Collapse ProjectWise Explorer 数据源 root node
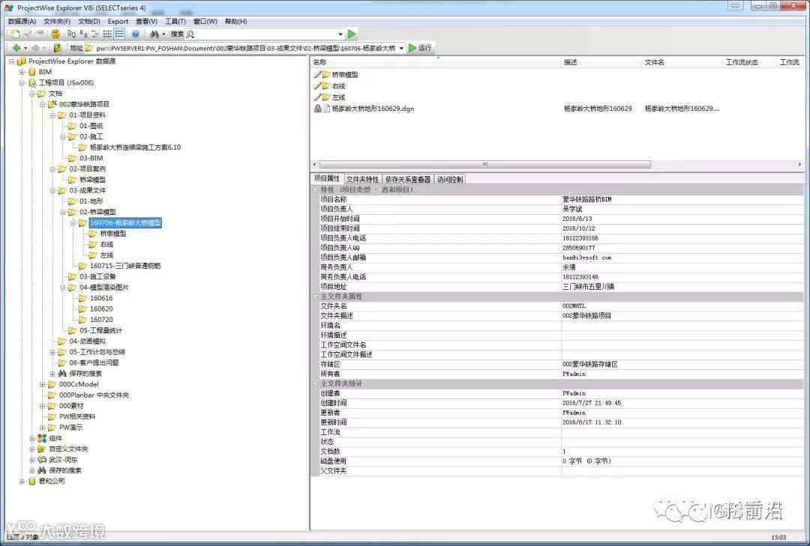 [12, 61]
